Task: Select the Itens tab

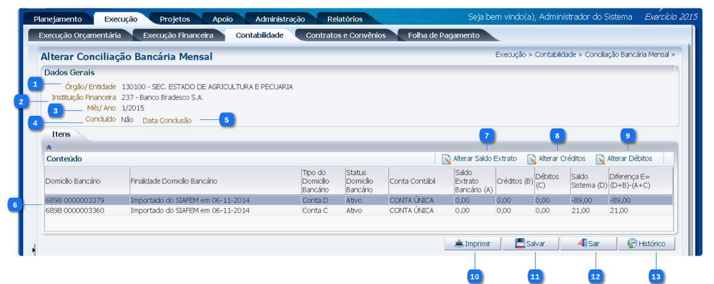Action: (61, 134)
